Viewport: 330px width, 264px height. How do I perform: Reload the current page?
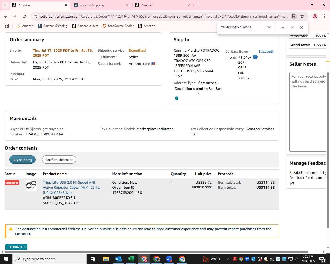tap(24, 16)
